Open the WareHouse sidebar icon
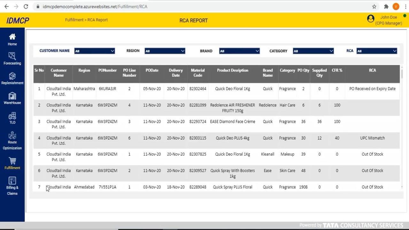409x230 pixels. coord(12,96)
